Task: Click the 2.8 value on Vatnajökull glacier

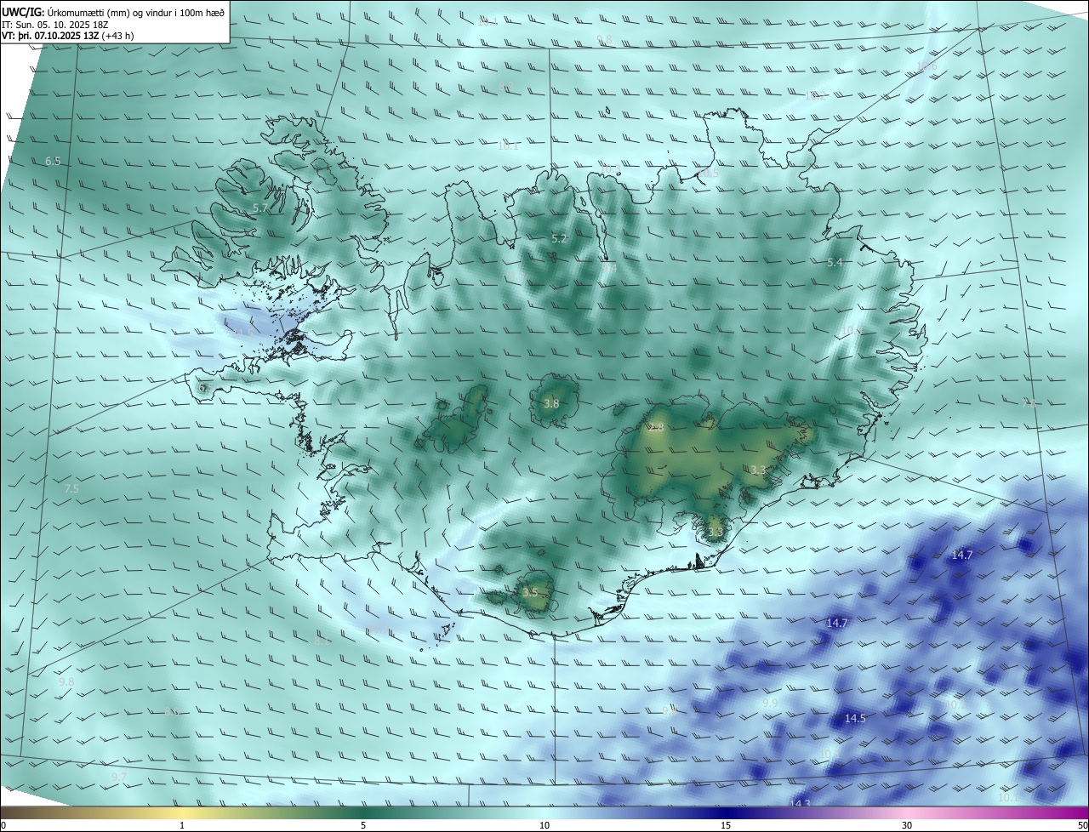Action: pyautogui.click(x=655, y=427)
